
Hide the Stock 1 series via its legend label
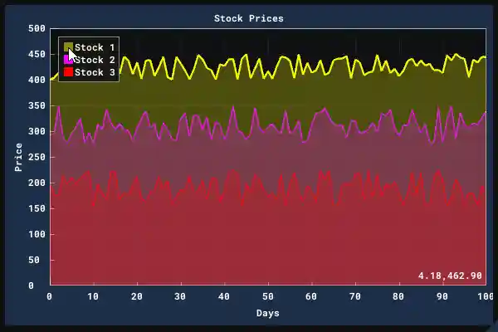tap(95, 47)
